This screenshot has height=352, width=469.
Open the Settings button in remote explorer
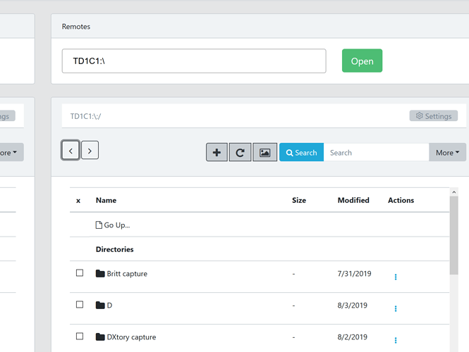click(434, 116)
